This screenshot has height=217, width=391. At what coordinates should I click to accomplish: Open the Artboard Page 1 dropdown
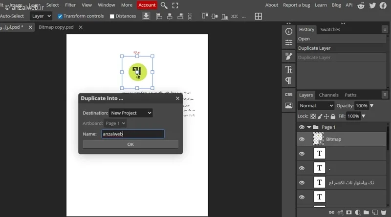(115, 123)
